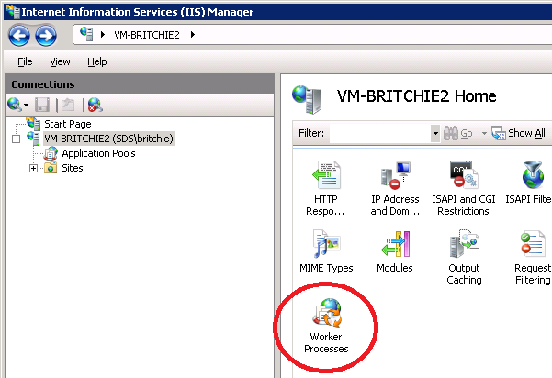Viewport: 552px width, 378px height.
Task: Select Start Page in the connections tree
Action: pyautogui.click(x=68, y=124)
